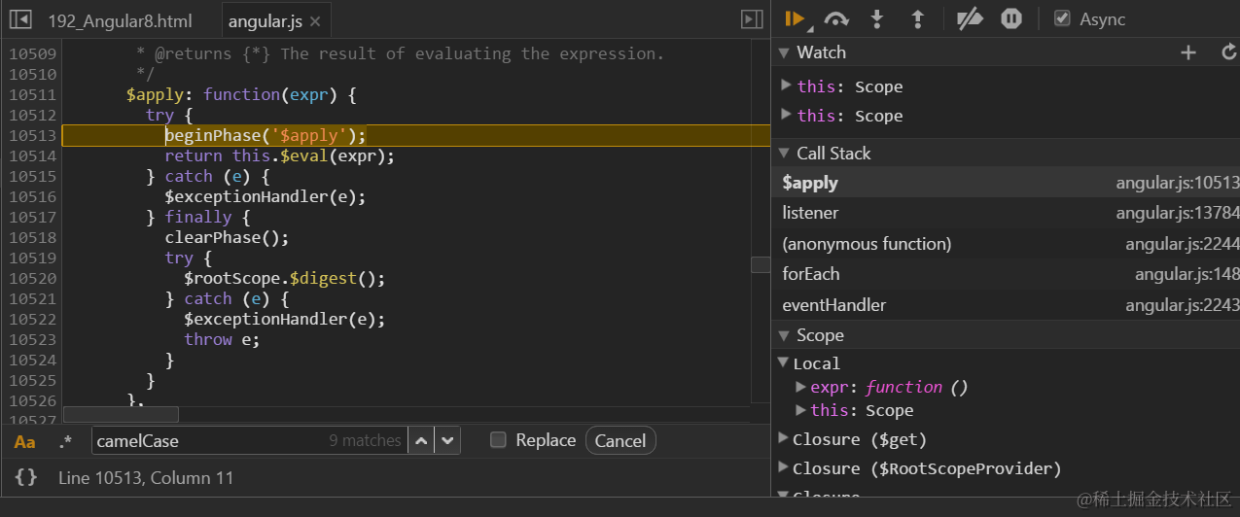This screenshot has width=1240, height=517.
Task: Refresh the watch expressions
Action: tap(1228, 52)
